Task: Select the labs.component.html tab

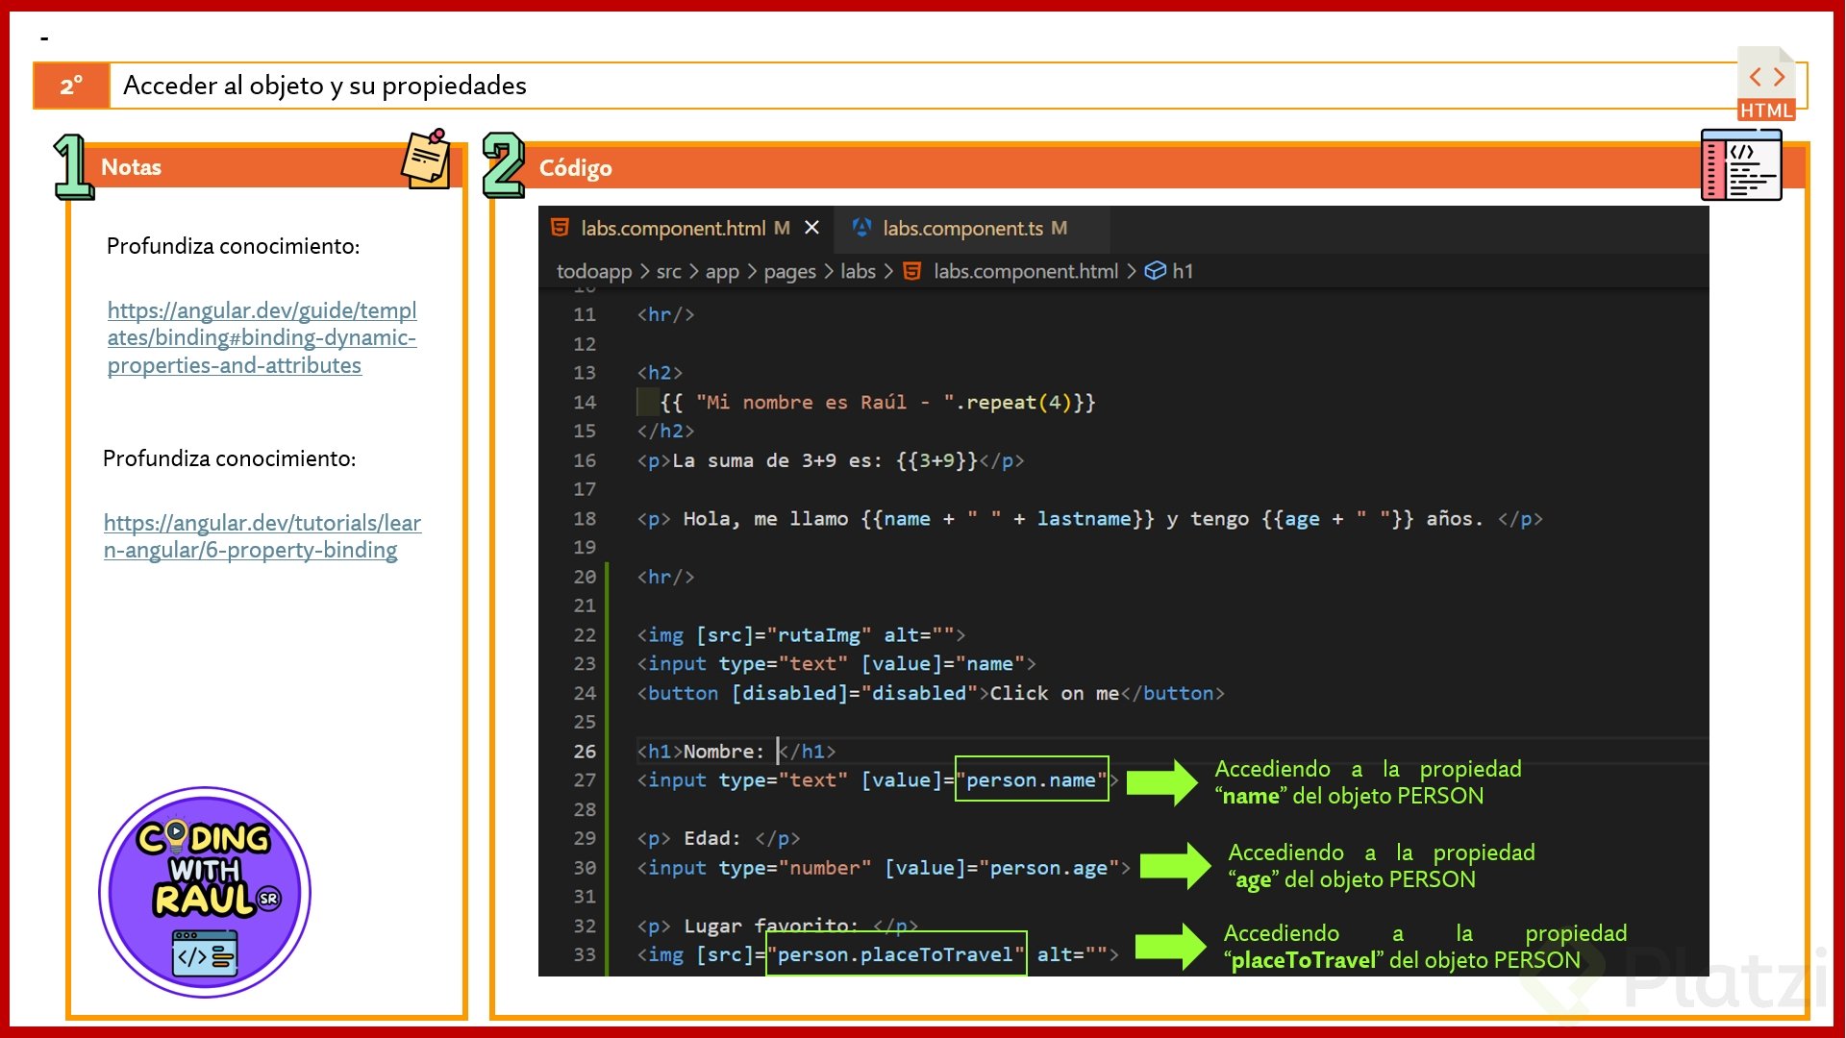Action: point(672,228)
